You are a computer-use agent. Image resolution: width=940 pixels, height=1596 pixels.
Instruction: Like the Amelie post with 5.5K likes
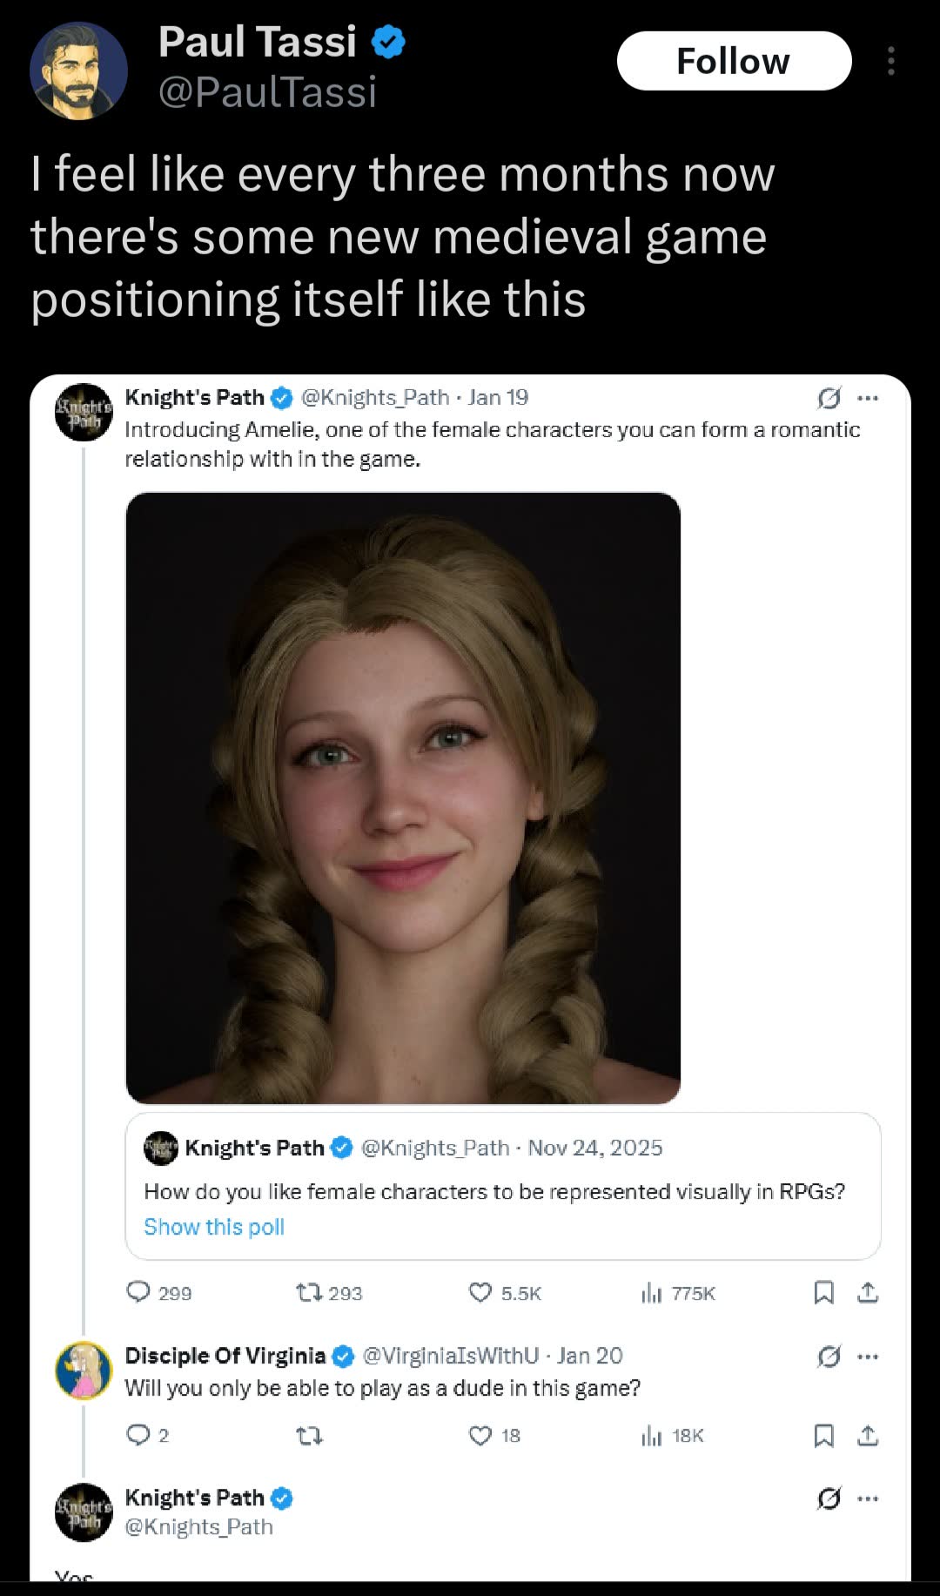pyautogui.click(x=505, y=1293)
